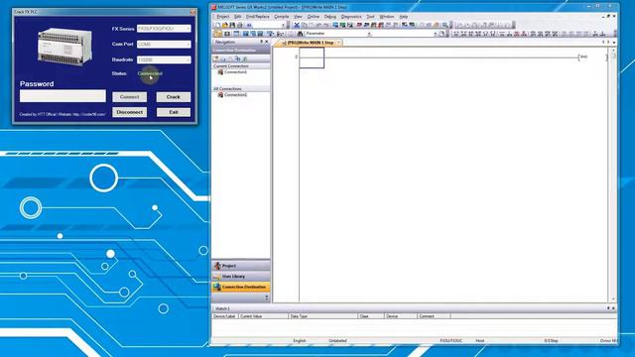Click the Disconnect button
Viewport: 635px width, 357px height.
[x=130, y=112]
